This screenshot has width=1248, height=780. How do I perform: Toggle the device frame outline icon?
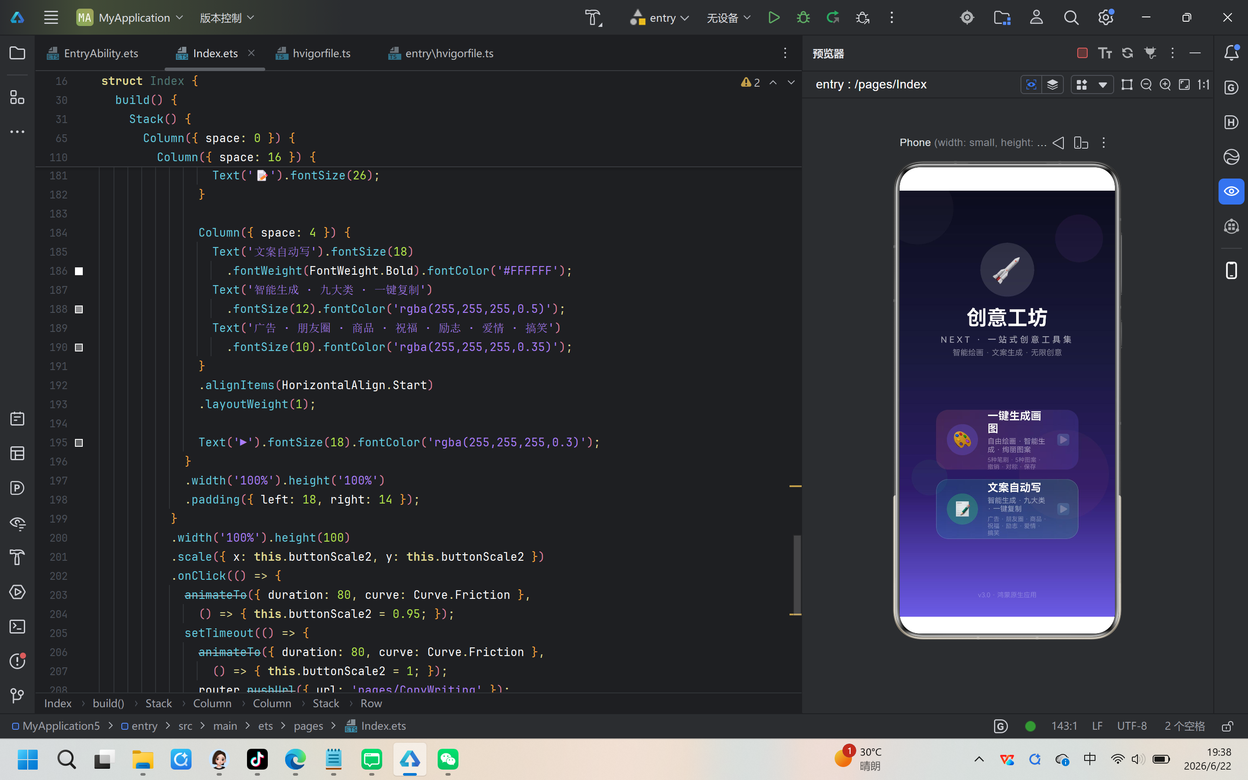coord(1127,84)
